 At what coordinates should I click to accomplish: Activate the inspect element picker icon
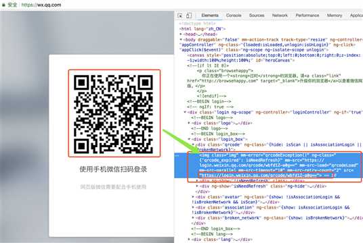click(x=180, y=16)
